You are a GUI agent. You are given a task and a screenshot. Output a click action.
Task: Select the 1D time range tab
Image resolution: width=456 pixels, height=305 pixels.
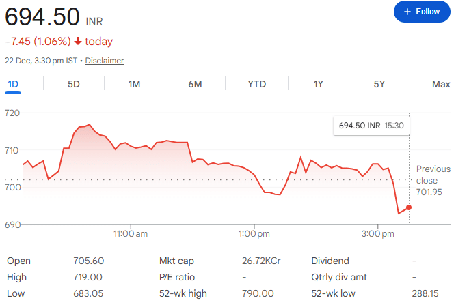[13, 84]
